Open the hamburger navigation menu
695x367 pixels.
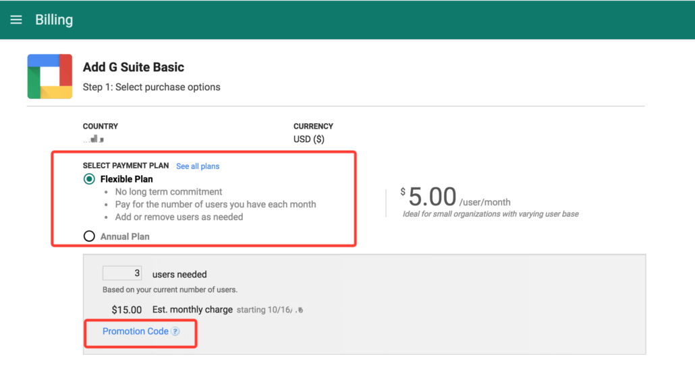(x=16, y=20)
